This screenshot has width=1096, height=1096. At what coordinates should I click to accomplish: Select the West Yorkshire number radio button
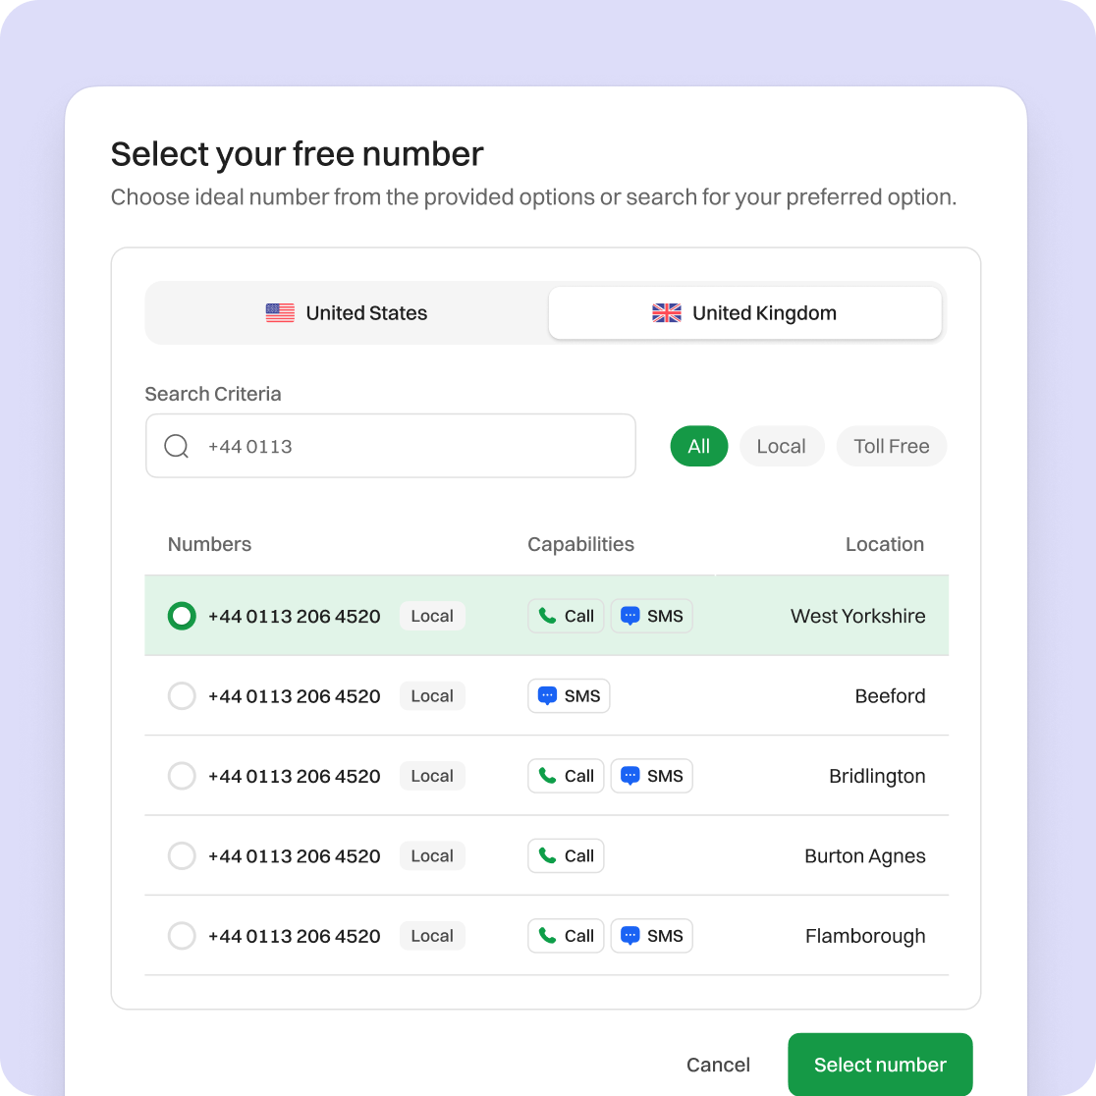click(182, 617)
